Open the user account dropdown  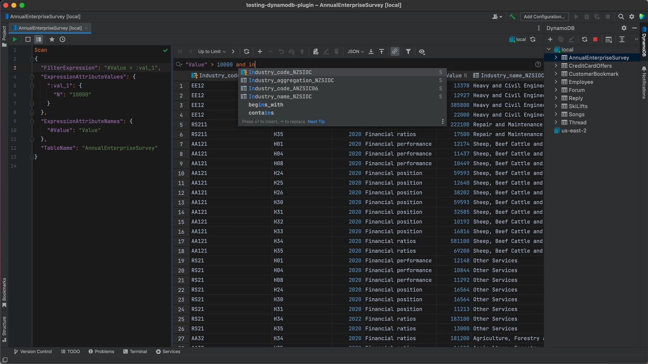tap(497, 17)
